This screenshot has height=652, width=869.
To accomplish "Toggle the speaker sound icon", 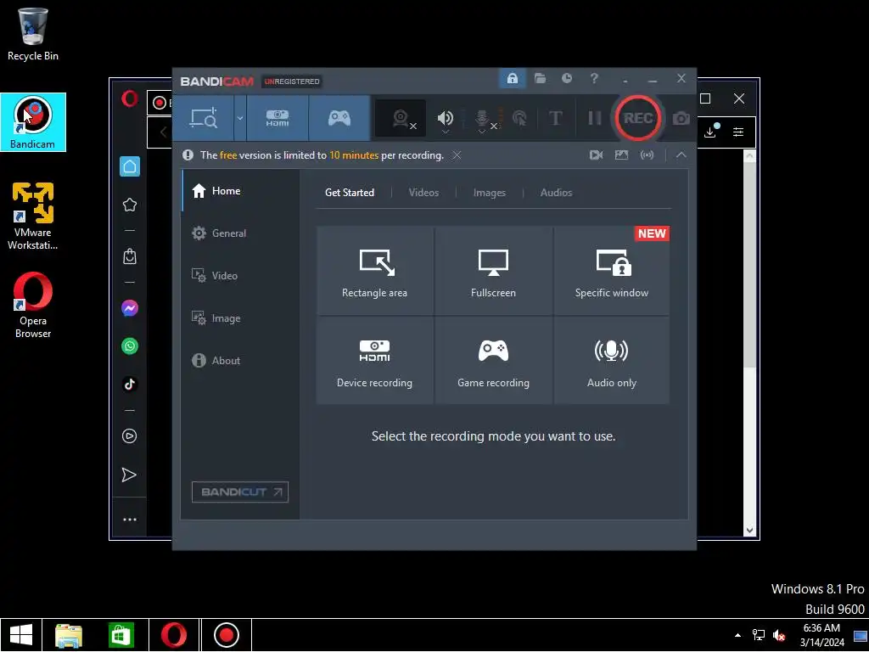I will tap(445, 118).
